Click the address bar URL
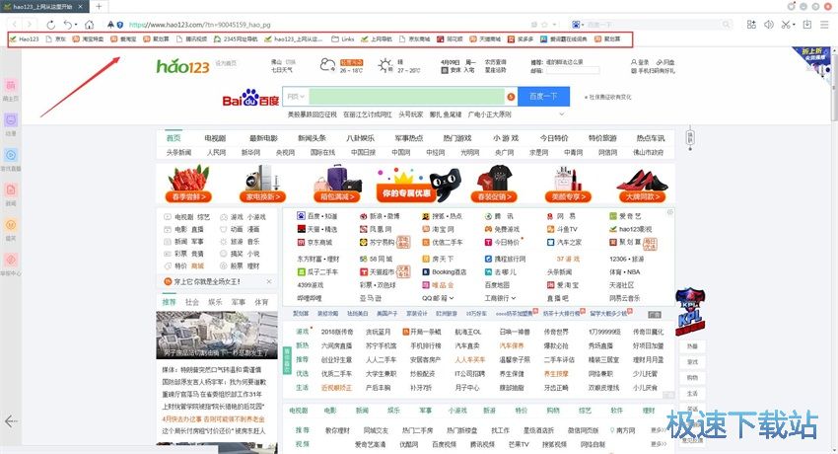The width and height of the screenshot is (838, 454). click(200, 25)
